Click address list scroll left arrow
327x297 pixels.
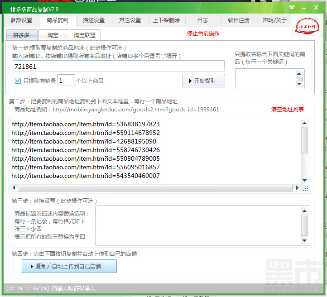tap(14, 188)
